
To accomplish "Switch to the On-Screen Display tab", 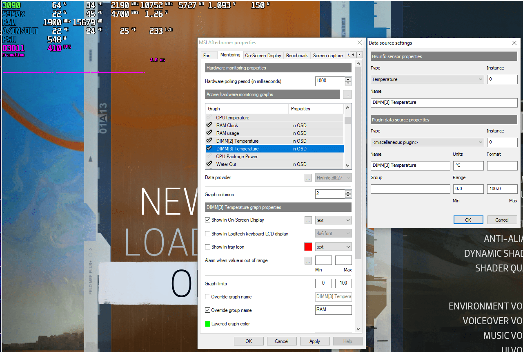I will pos(263,56).
